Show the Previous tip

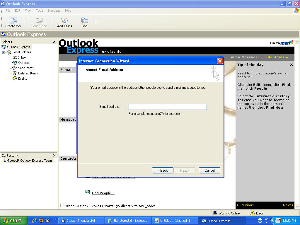(245, 205)
